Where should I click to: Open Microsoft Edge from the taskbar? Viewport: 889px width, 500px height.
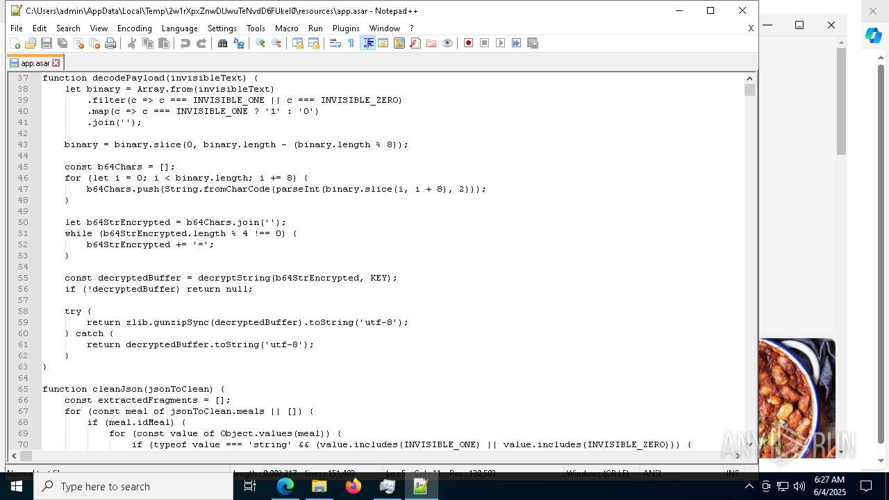[285, 486]
